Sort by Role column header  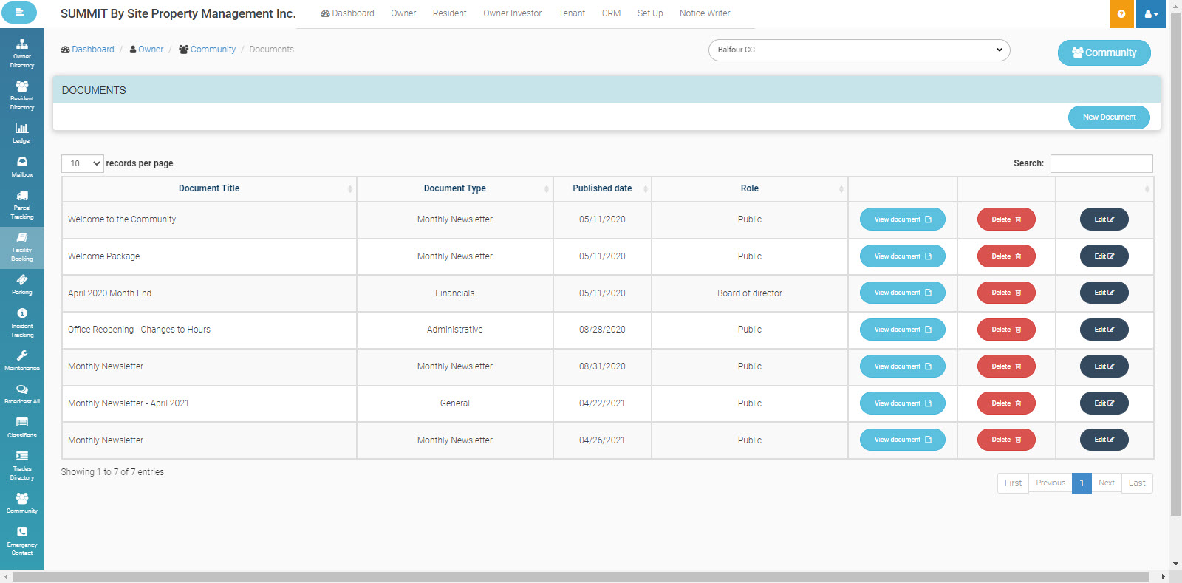(750, 188)
